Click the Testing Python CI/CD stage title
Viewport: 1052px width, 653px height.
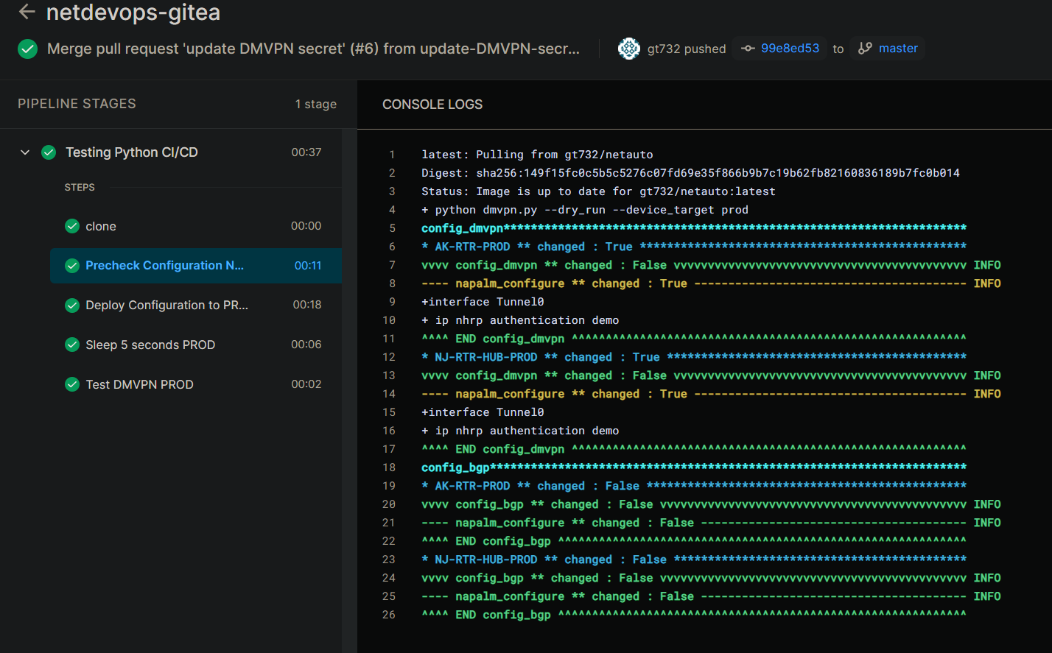(x=132, y=152)
